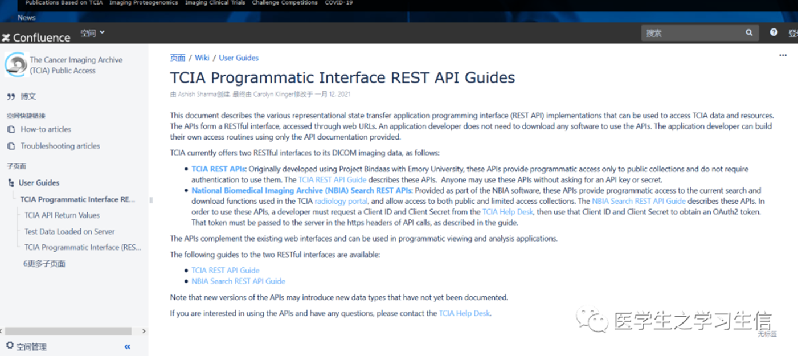
Task: Click the sidebar scrollbar right arrow
Action: 144,331
